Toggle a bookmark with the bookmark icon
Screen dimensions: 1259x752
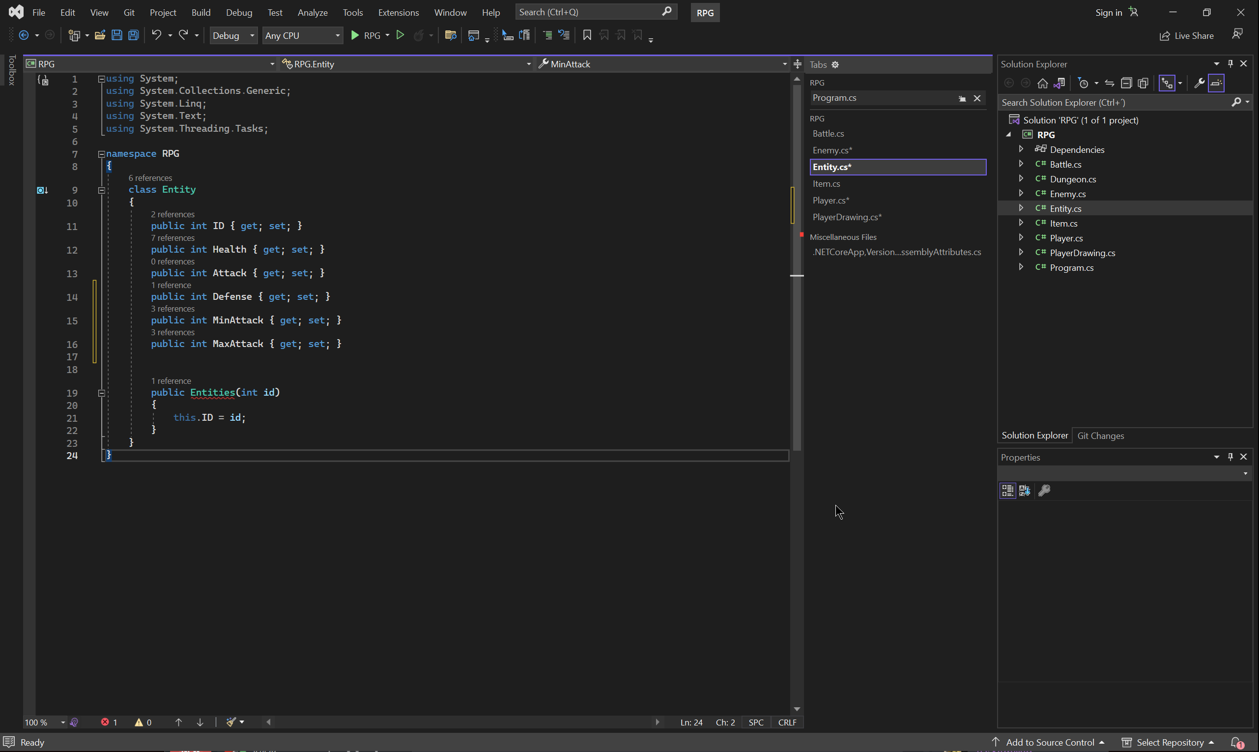(x=587, y=35)
